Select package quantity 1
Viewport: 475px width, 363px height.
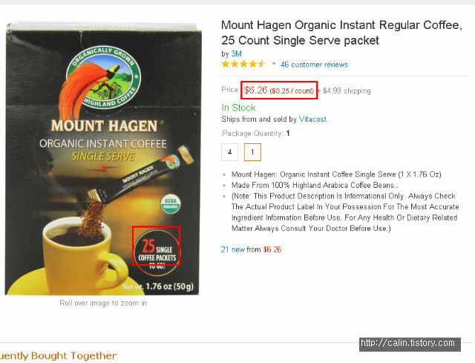[252, 152]
